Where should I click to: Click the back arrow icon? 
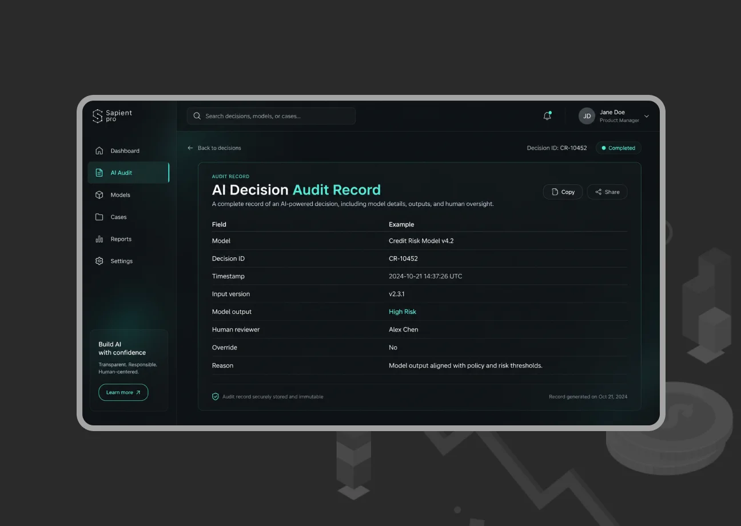pos(190,148)
